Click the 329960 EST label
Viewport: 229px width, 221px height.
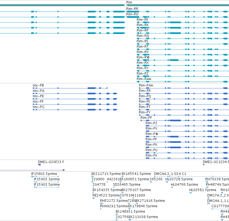[98, 179]
